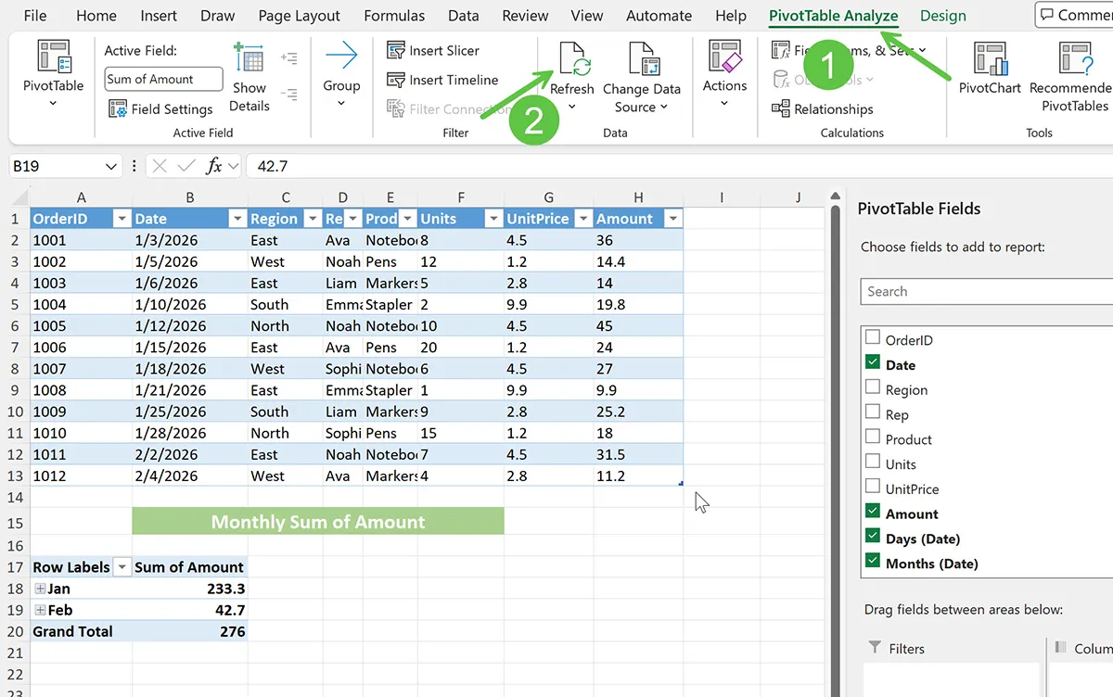The width and height of the screenshot is (1113, 697).
Task: Open the Region column filter dropdown
Action: pyautogui.click(x=311, y=219)
